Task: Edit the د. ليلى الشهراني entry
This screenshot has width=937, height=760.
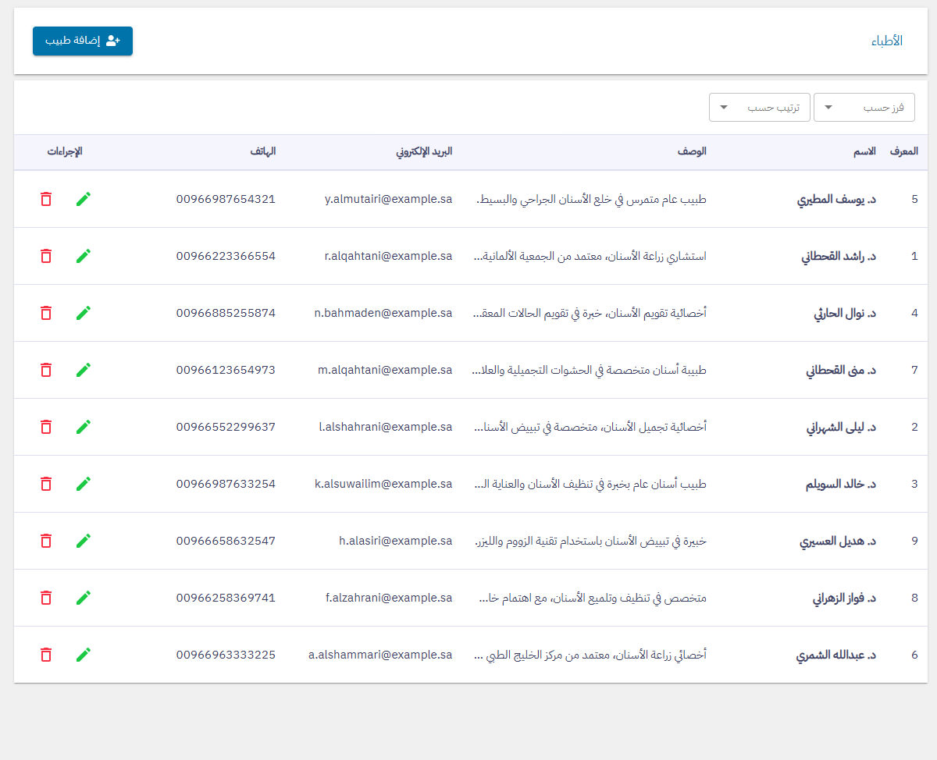Action: click(x=84, y=427)
